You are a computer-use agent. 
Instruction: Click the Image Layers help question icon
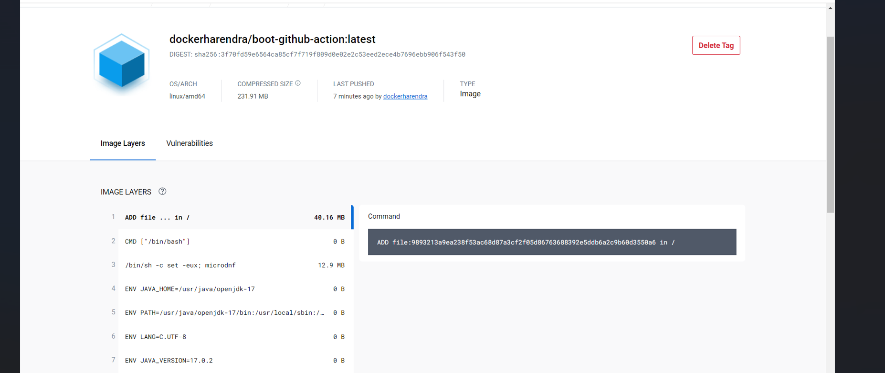162,192
